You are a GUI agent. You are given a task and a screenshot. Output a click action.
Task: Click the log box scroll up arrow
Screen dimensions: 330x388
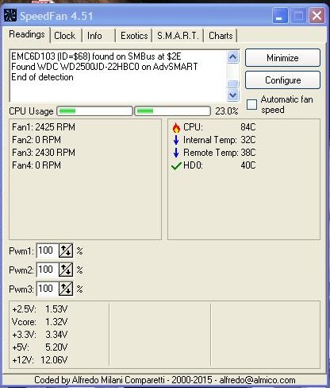click(x=232, y=56)
